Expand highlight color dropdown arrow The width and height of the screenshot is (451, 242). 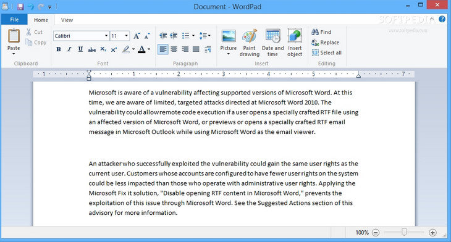133,49
